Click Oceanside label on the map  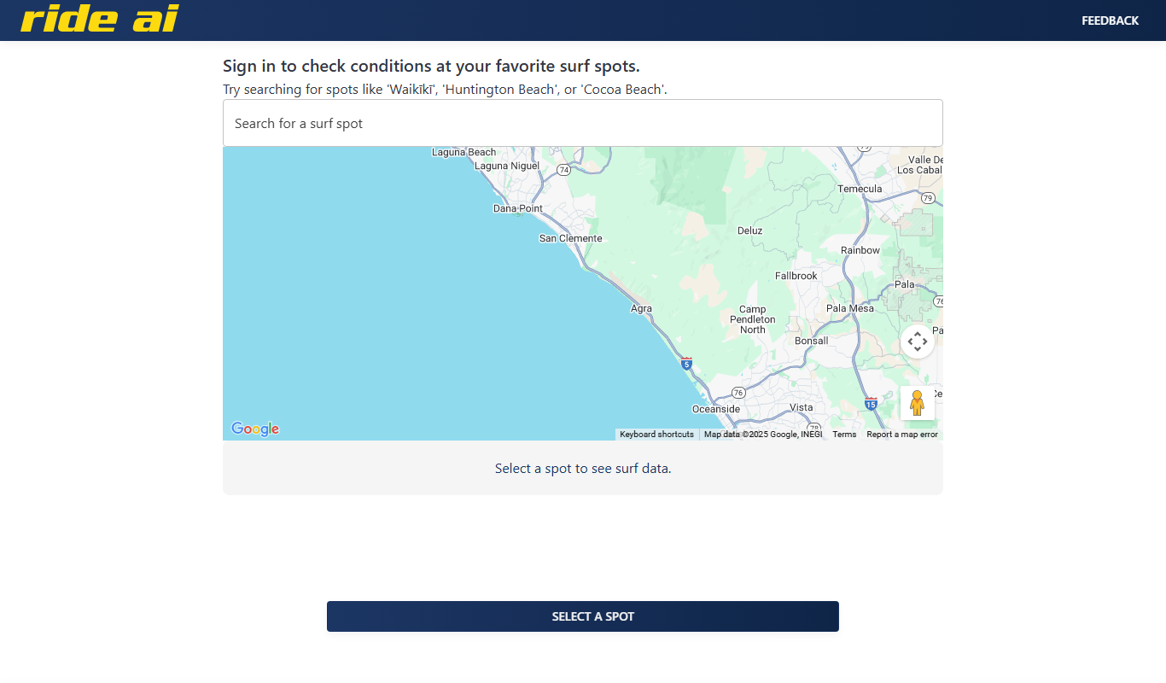coord(716,409)
